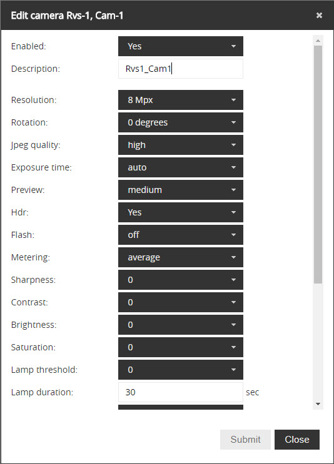Click the scrollbar down arrow
The height and width of the screenshot is (464, 334).
click(318, 404)
